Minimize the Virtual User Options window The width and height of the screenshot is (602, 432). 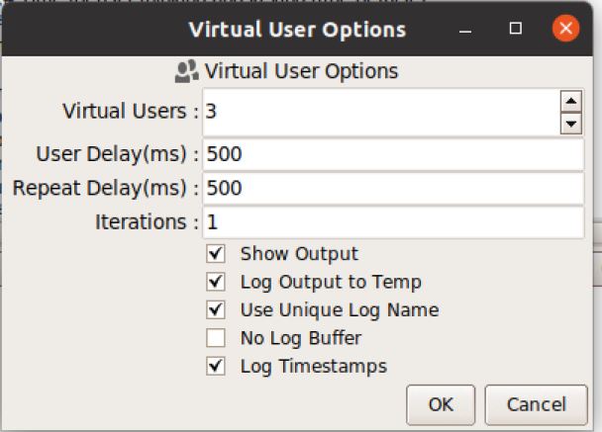click(x=464, y=29)
